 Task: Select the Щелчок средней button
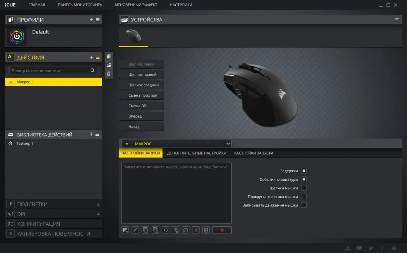tap(141, 85)
